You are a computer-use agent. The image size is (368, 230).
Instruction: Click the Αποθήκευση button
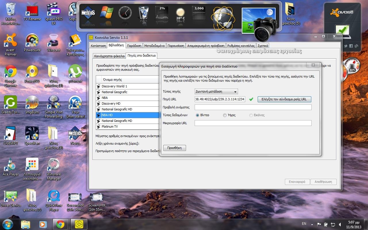pos(323,182)
